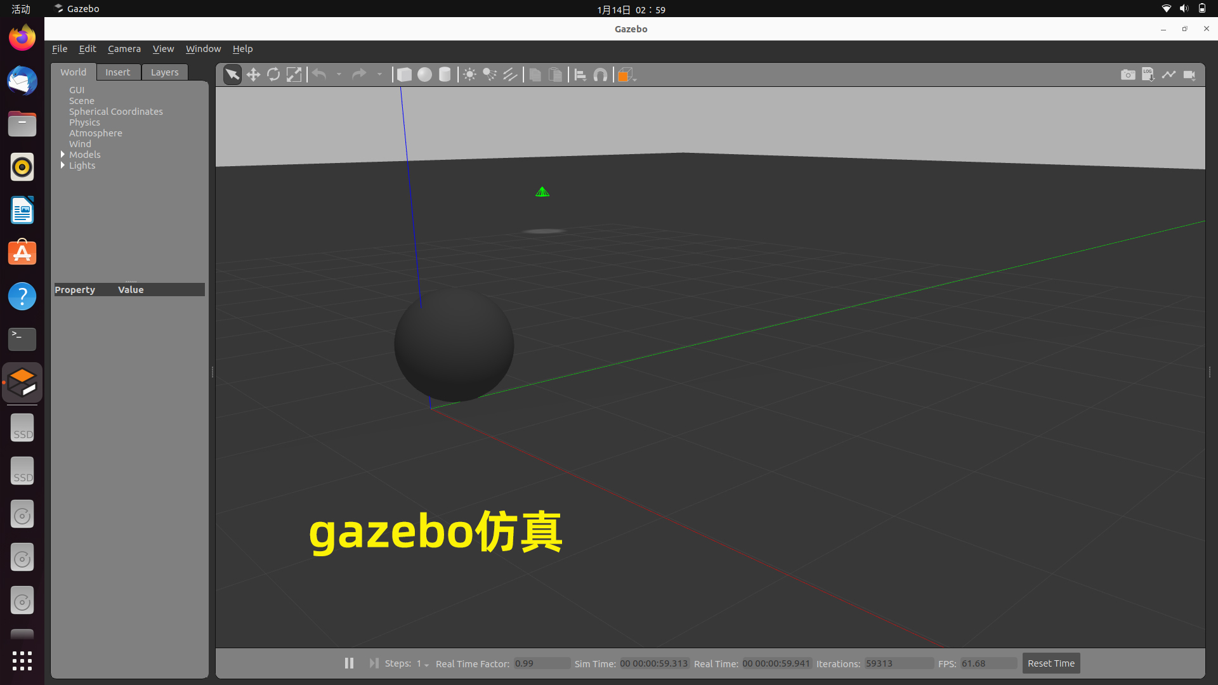Take a screenshot with camera icon
The image size is (1218, 685).
[x=1127, y=75]
